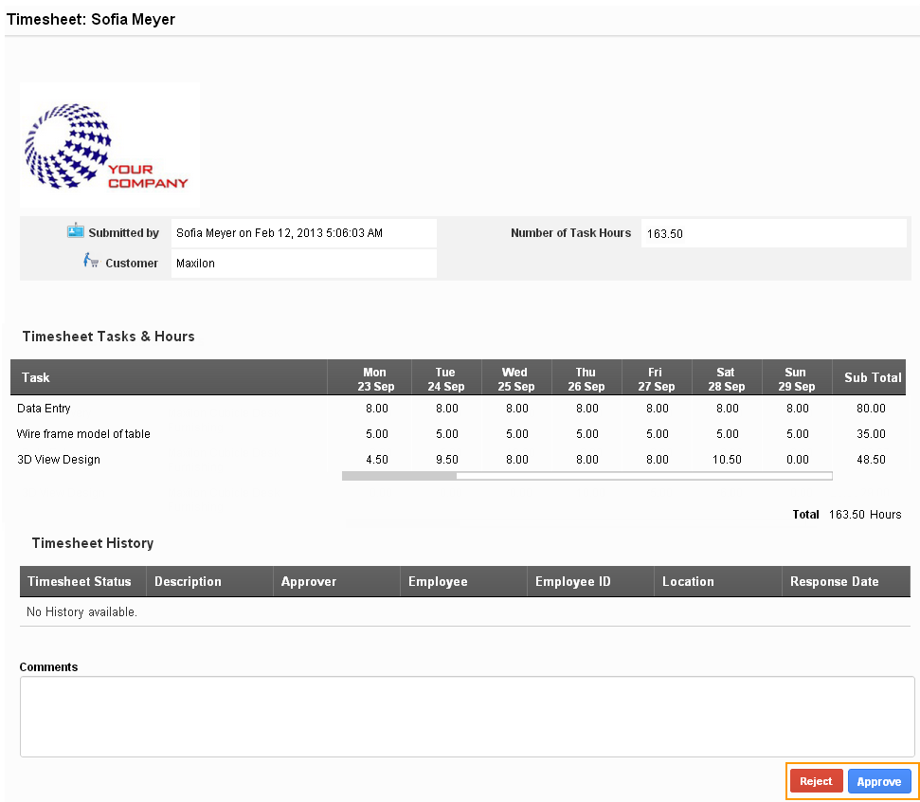
Task: Type in the Comments text box
Action: click(x=466, y=716)
